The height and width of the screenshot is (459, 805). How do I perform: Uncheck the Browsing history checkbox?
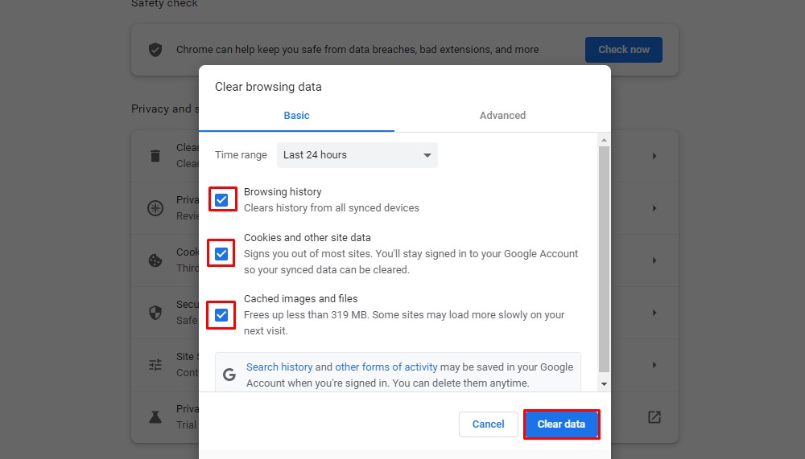coord(222,200)
